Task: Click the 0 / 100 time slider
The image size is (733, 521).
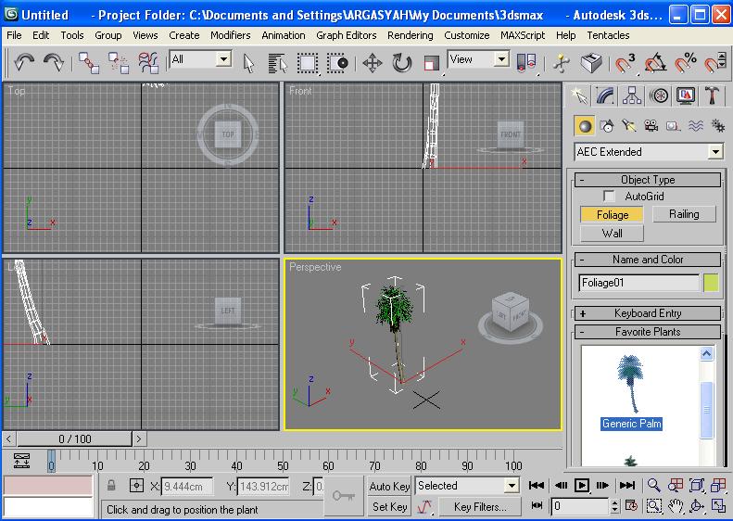Action: point(75,438)
